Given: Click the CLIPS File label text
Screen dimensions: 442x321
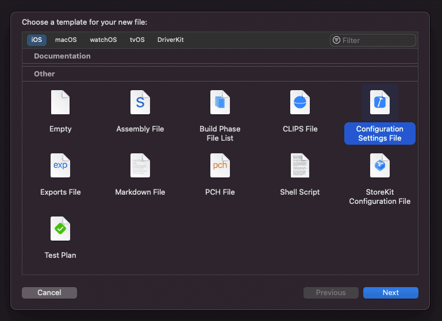Looking at the screenshot, I should point(300,129).
